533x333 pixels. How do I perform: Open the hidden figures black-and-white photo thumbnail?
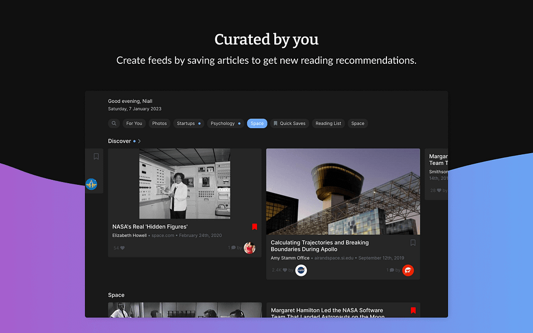(x=184, y=184)
